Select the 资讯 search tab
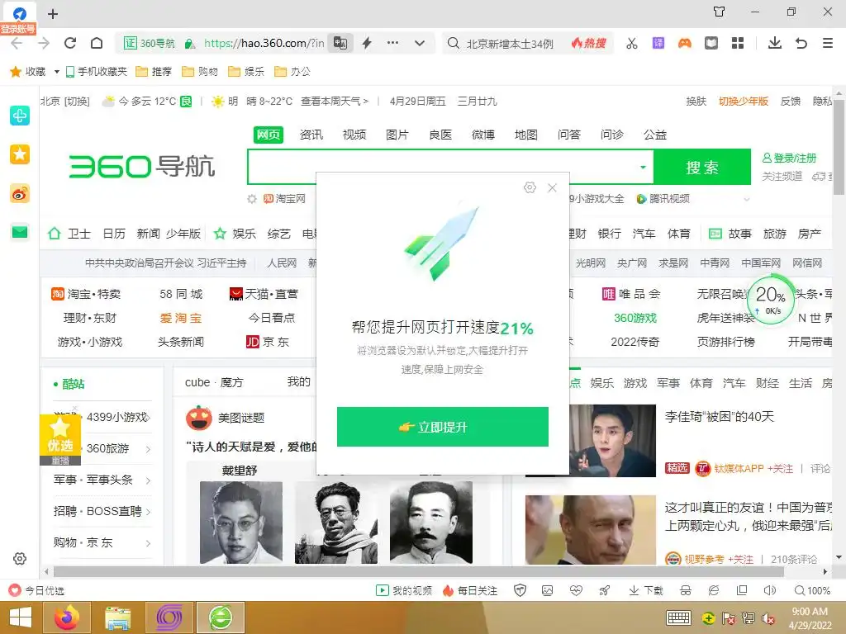 311,135
